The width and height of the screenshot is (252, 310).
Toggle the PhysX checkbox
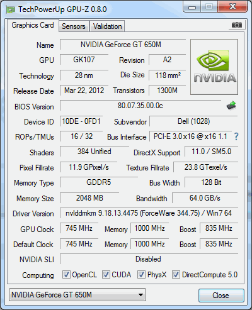[x=141, y=274]
